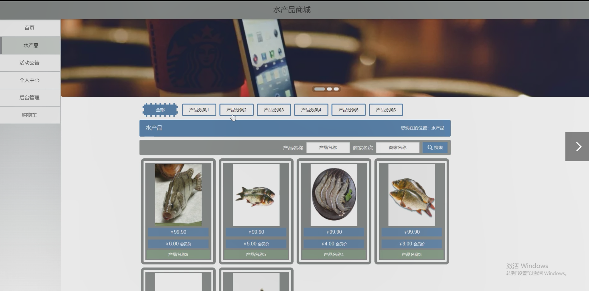Click the 产品名称6 label
The width and height of the screenshot is (589, 291).
tap(178, 254)
